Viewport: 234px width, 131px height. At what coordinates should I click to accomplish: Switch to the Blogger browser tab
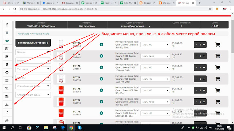pos(147,3)
